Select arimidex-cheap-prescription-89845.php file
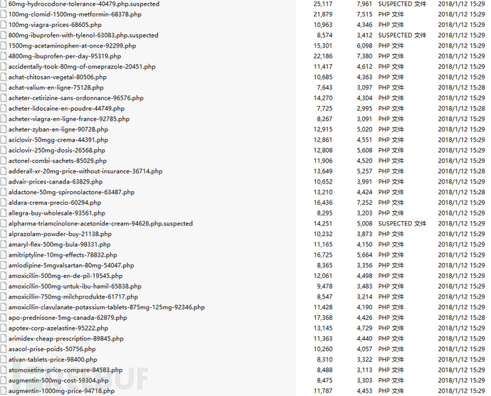 [66, 338]
